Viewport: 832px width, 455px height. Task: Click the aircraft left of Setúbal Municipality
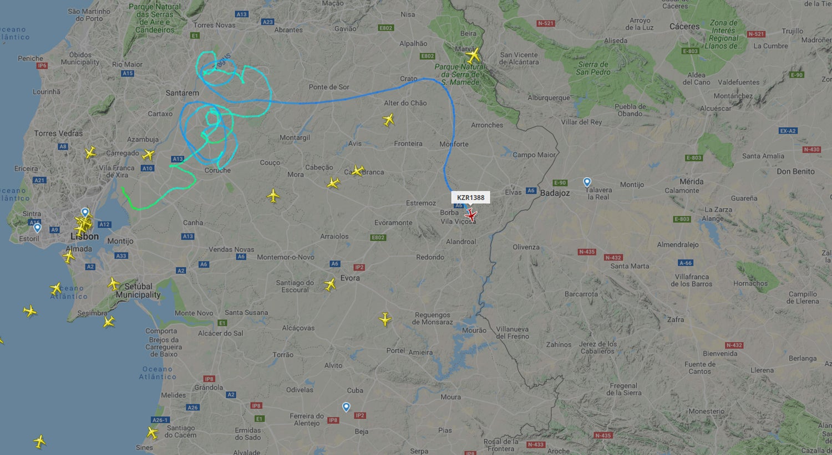pos(113,284)
